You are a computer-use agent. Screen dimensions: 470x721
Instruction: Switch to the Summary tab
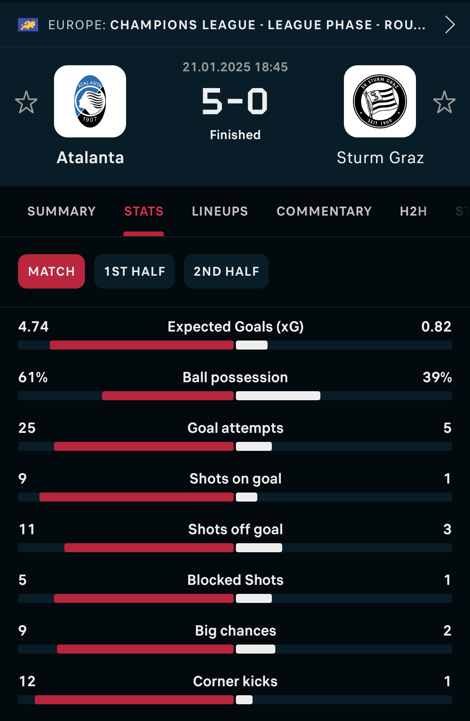point(61,211)
